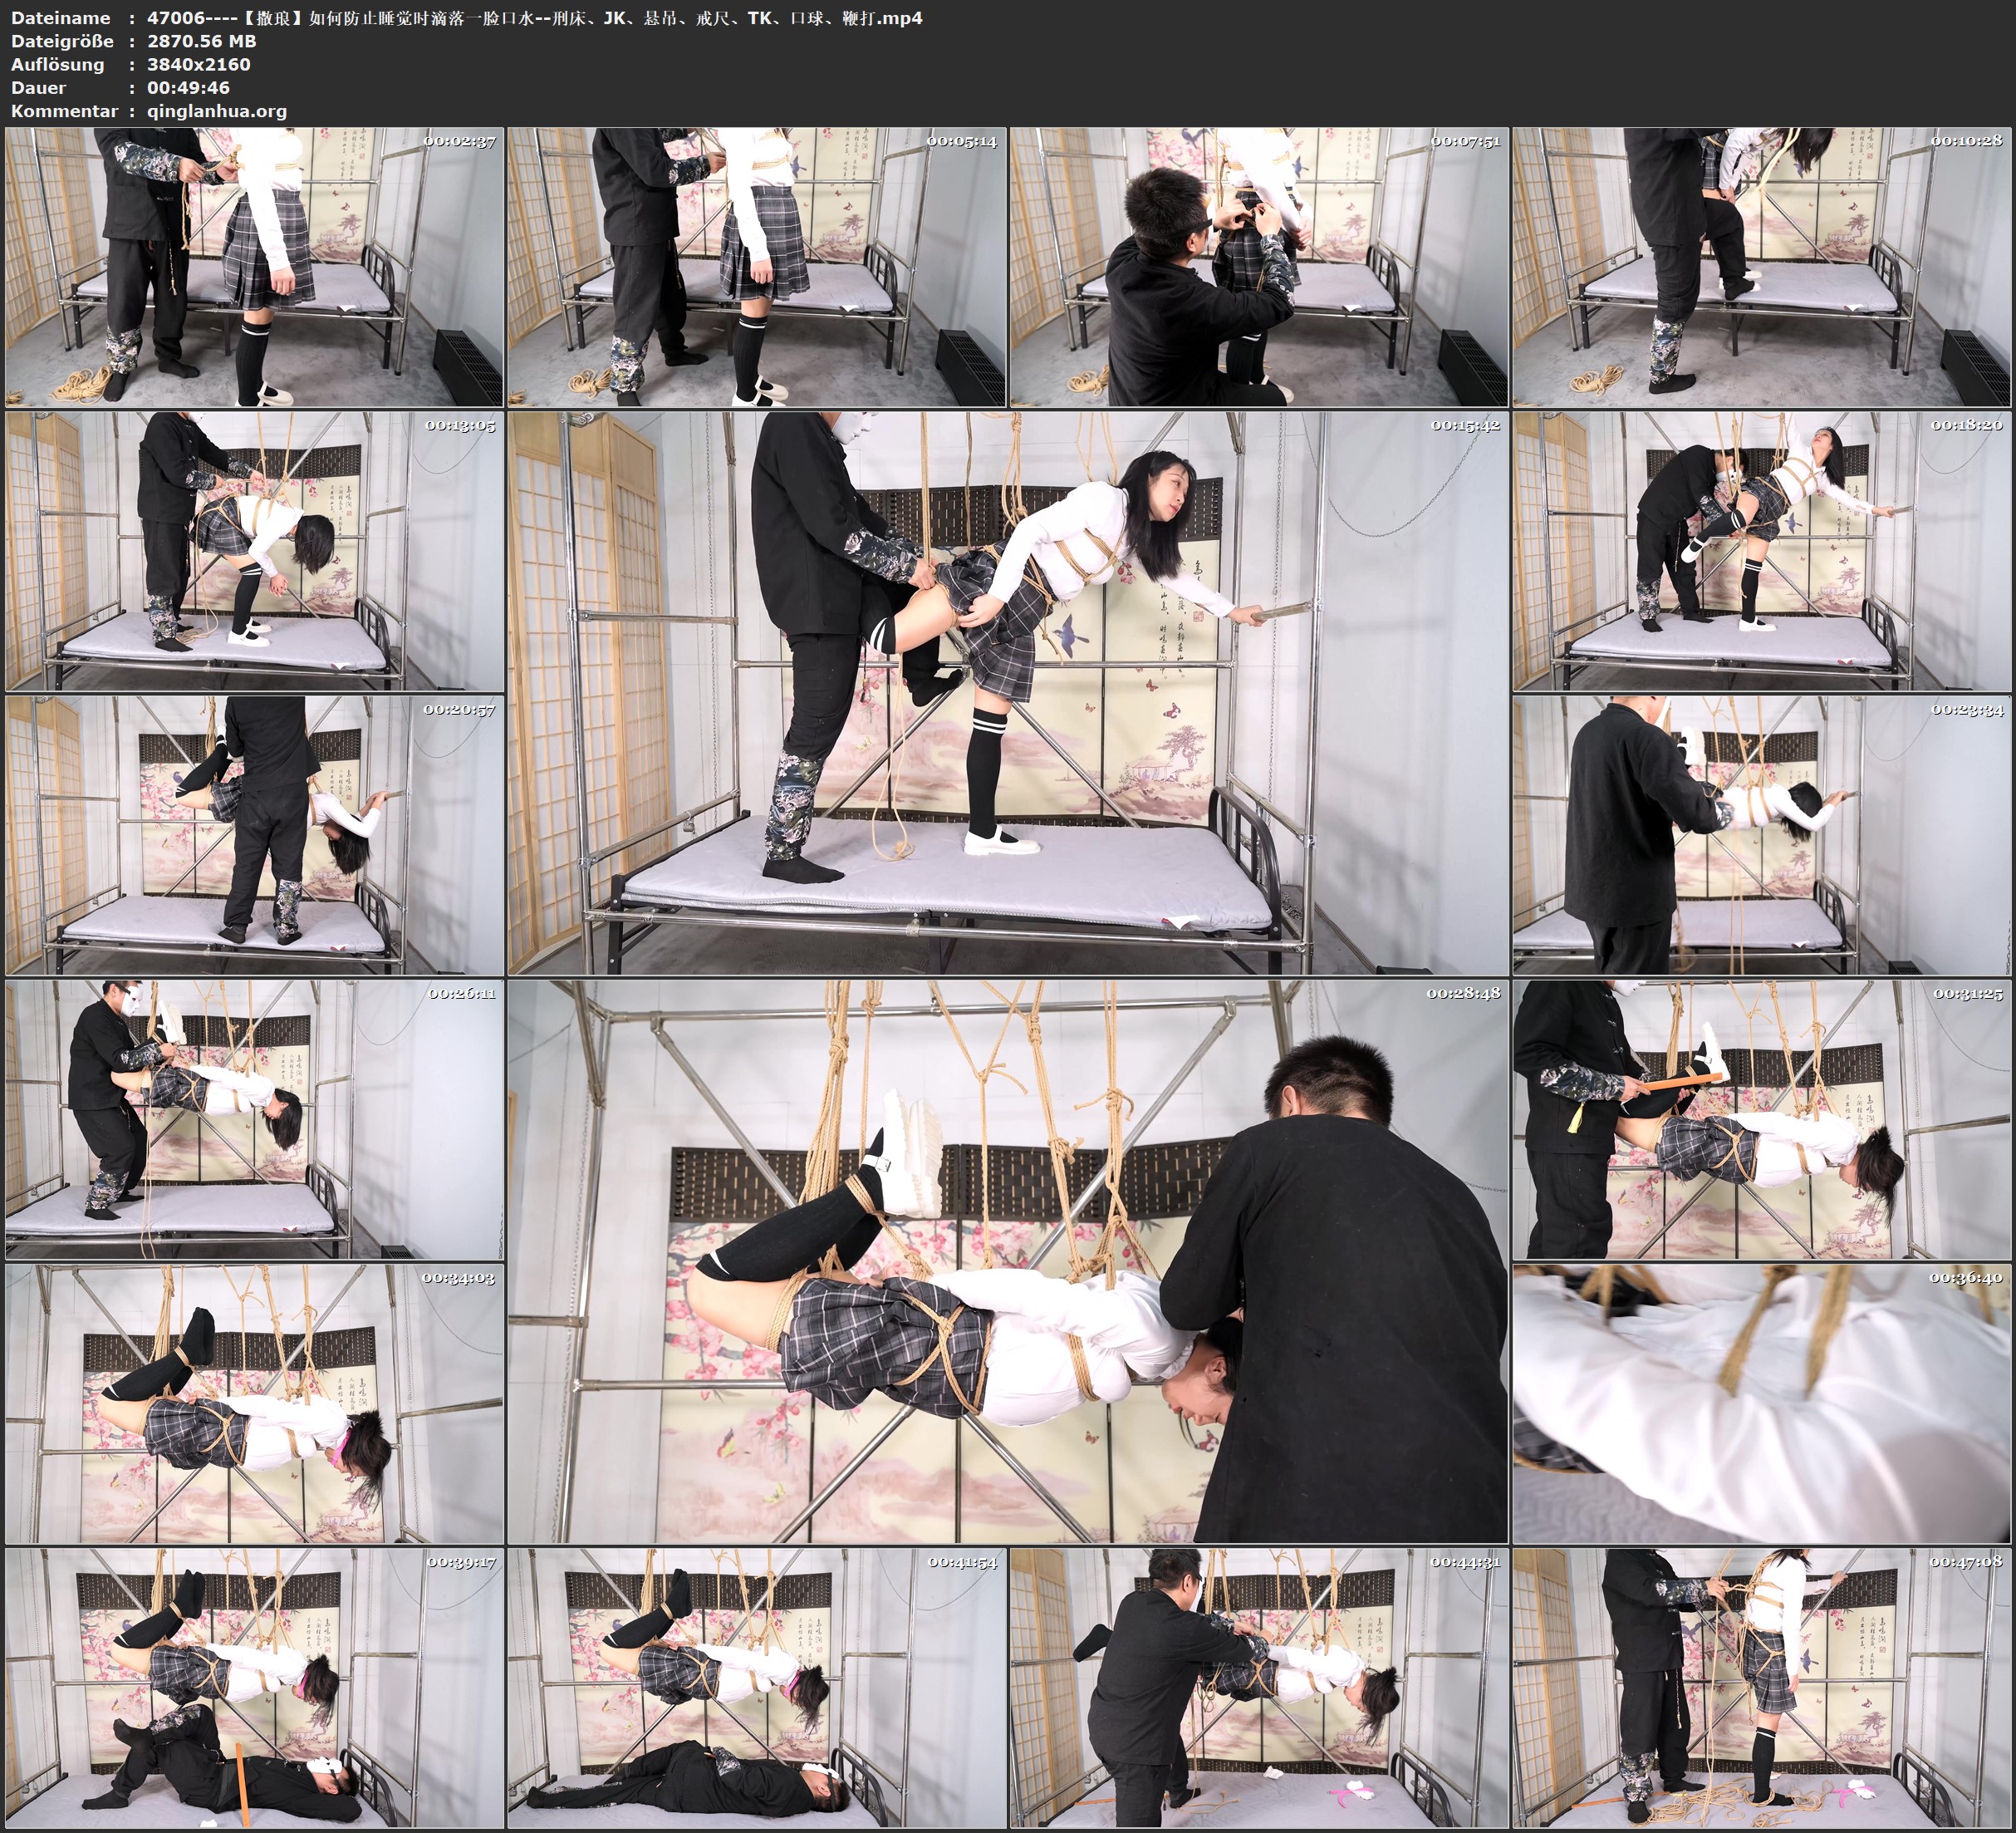The height and width of the screenshot is (1833, 2016).
Task: Click the thumbnail timestamped 00:02:37
Action: point(254,268)
